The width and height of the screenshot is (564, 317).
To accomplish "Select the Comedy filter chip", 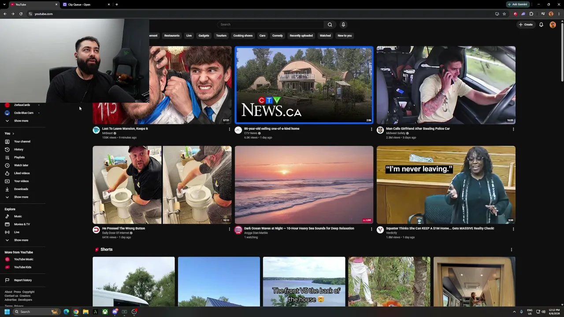I will 278,36.
